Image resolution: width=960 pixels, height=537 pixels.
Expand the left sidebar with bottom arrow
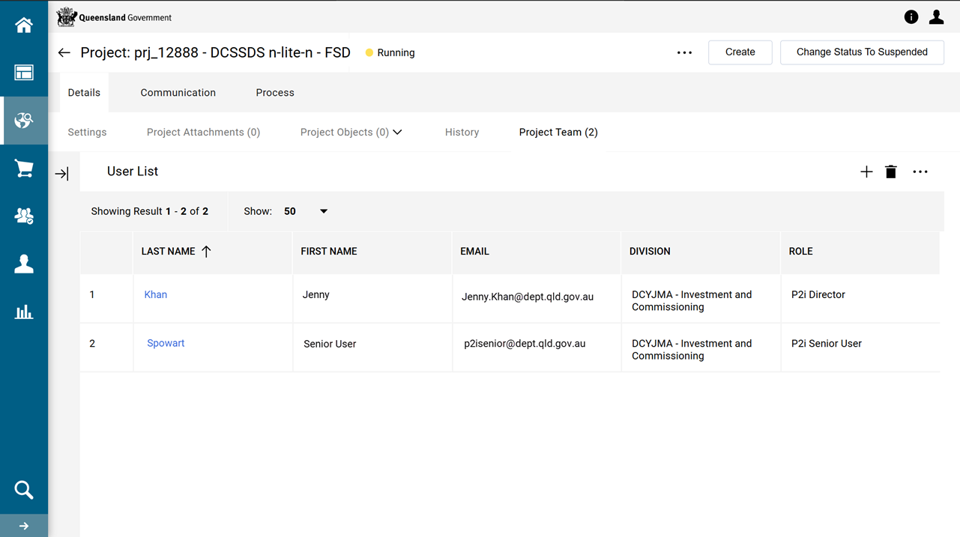coord(24,526)
